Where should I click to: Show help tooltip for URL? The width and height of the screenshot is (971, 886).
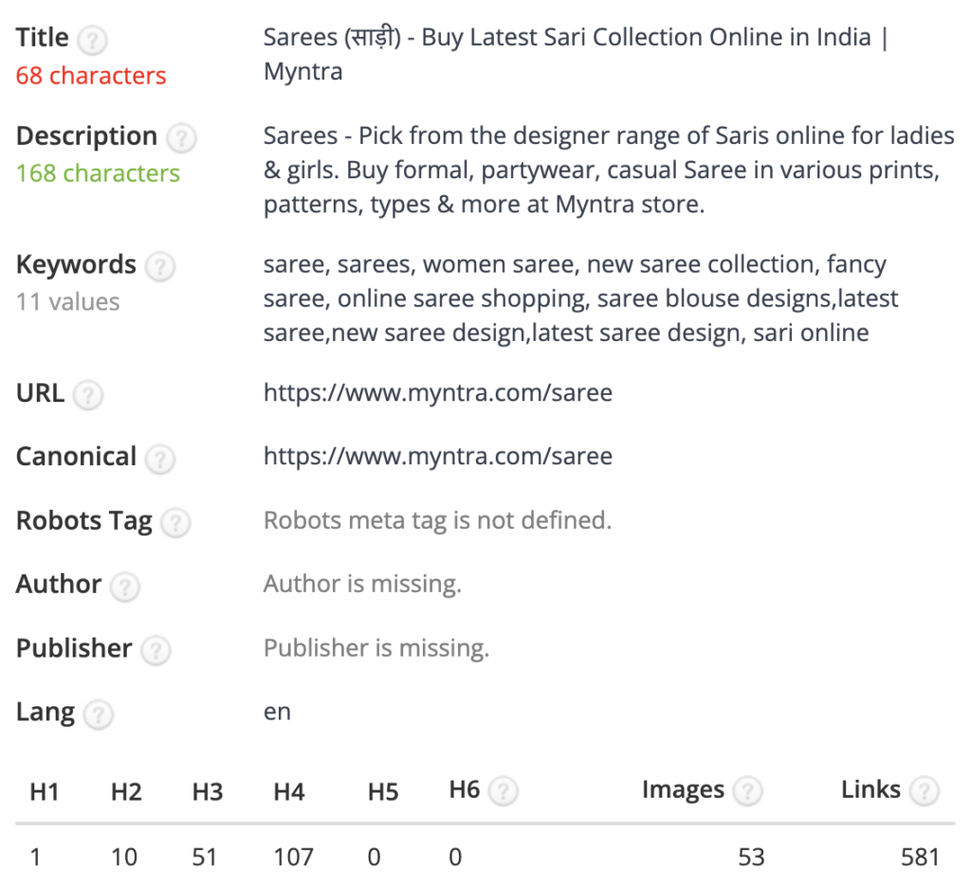(88, 395)
